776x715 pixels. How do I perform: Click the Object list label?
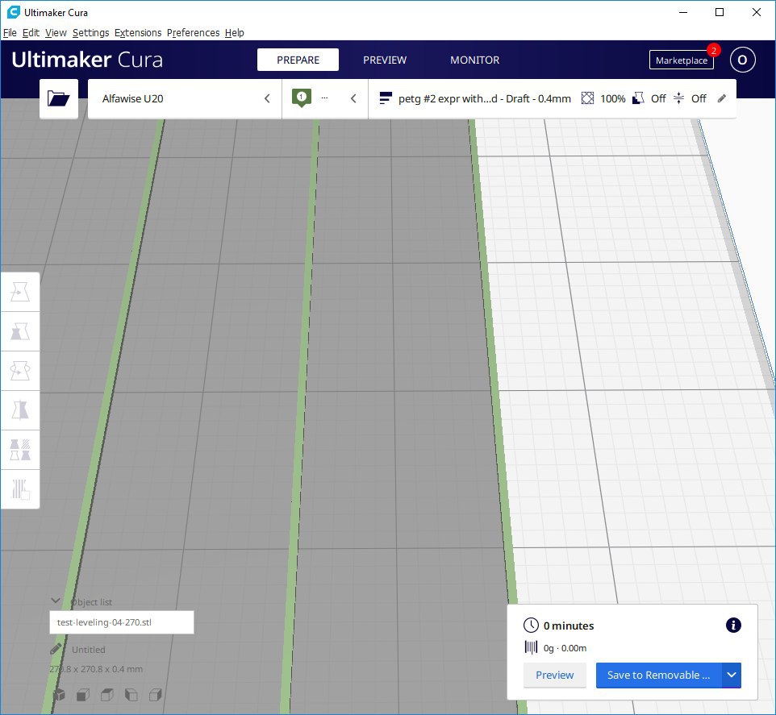coord(92,602)
